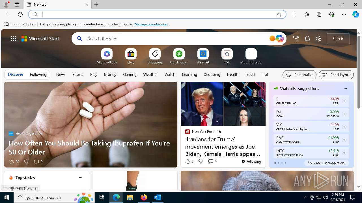The width and height of the screenshot is (362, 203).
Task: Click Import favorites
Action: 19,24
